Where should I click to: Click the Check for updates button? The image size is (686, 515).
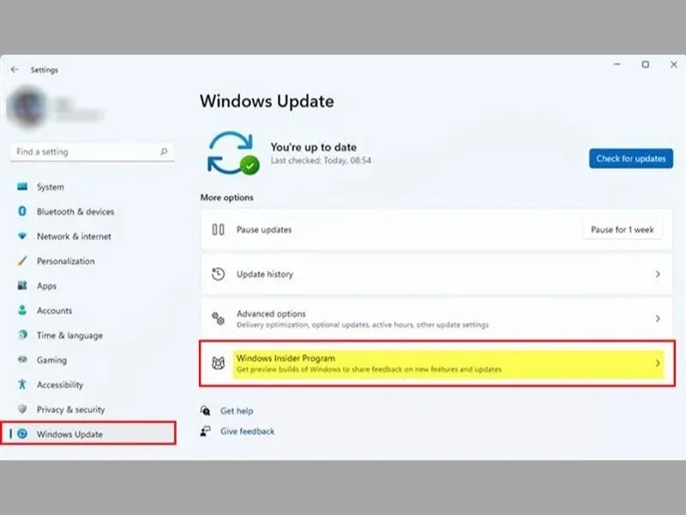point(631,159)
